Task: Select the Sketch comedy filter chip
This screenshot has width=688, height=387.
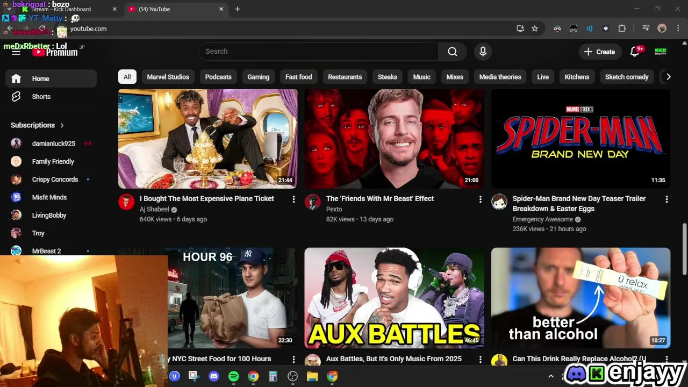Action: [627, 77]
